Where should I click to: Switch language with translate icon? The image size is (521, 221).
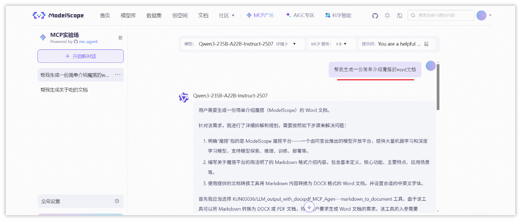[400, 16]
